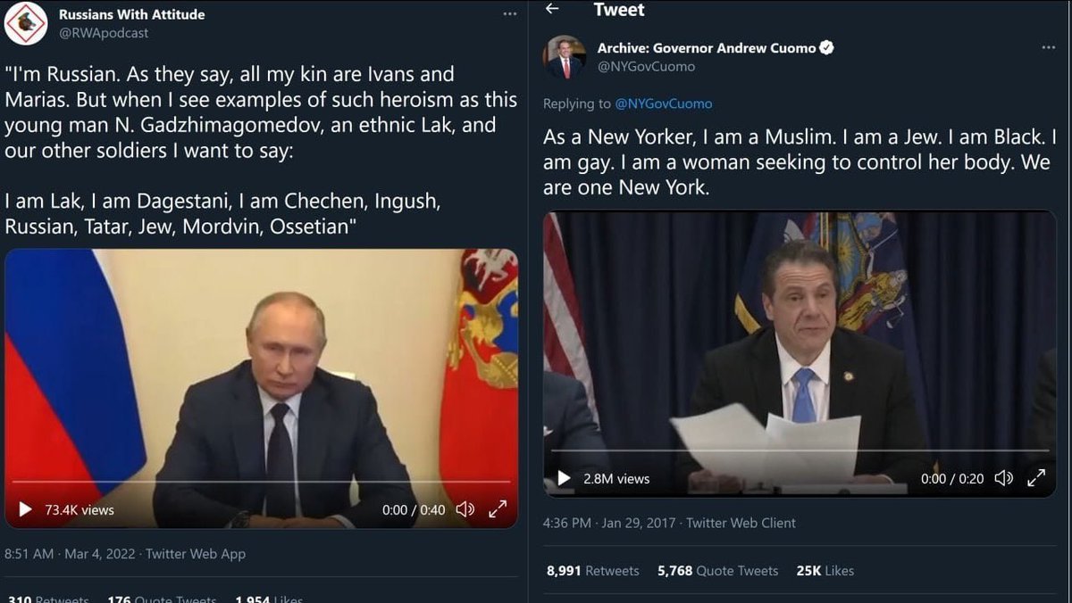The width and height of the screenshot is (1072, 603).
Task: Open the 25K Likes list
Action: click(825, 571)
